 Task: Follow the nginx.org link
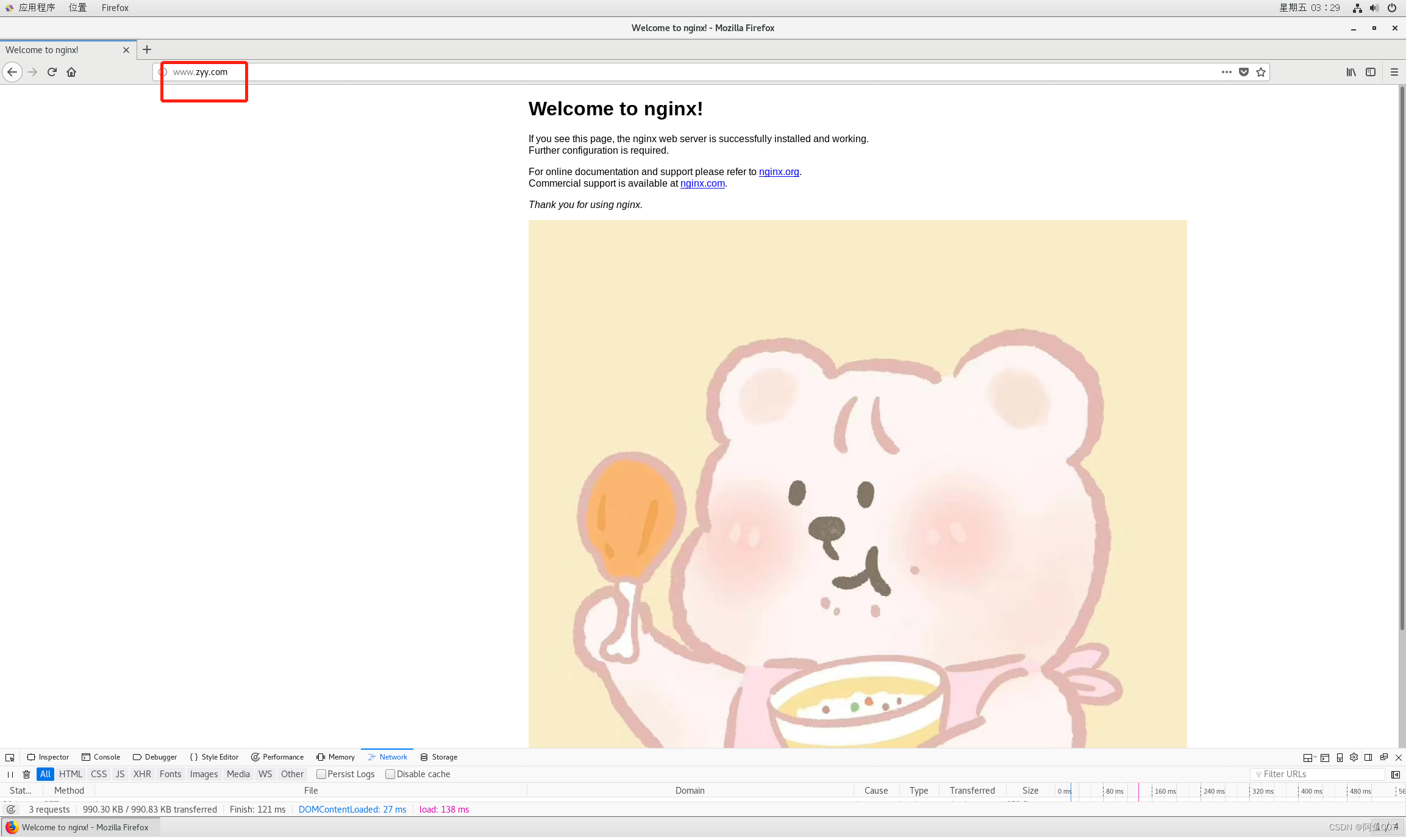[x=779, y=172]
